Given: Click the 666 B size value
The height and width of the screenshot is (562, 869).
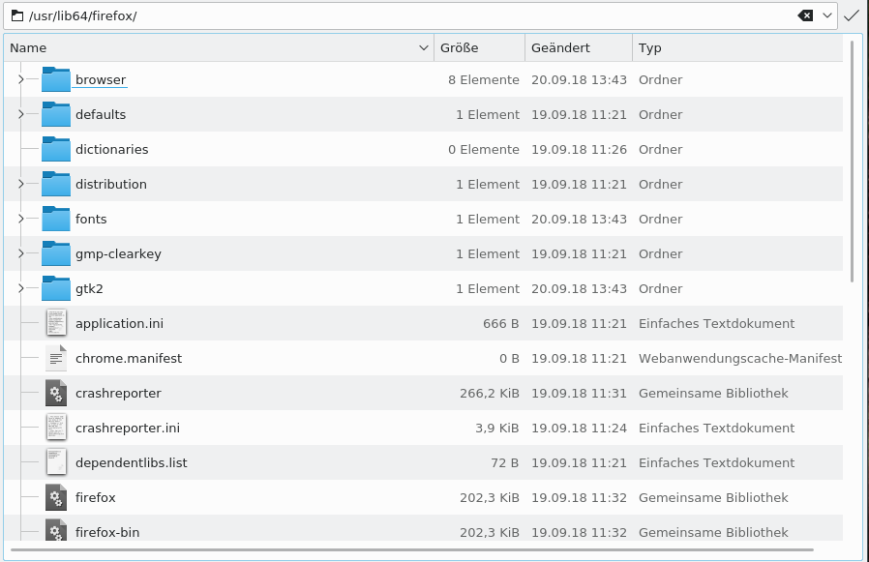Looking at the screenshot, I should (500, 324).
